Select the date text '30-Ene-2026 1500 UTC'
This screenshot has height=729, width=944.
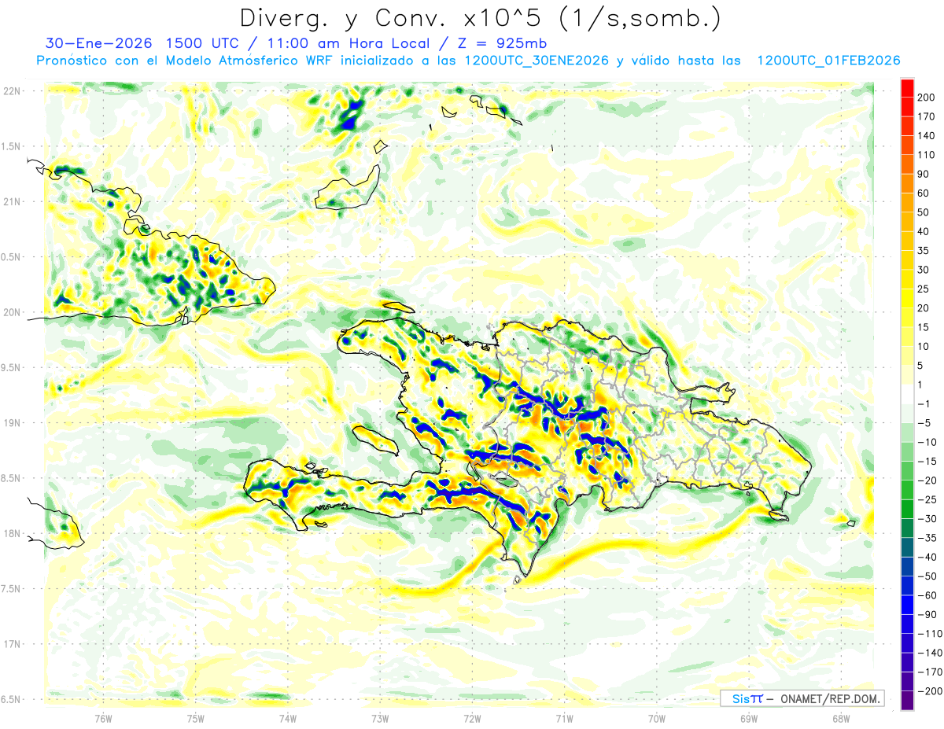coord(141,43)
